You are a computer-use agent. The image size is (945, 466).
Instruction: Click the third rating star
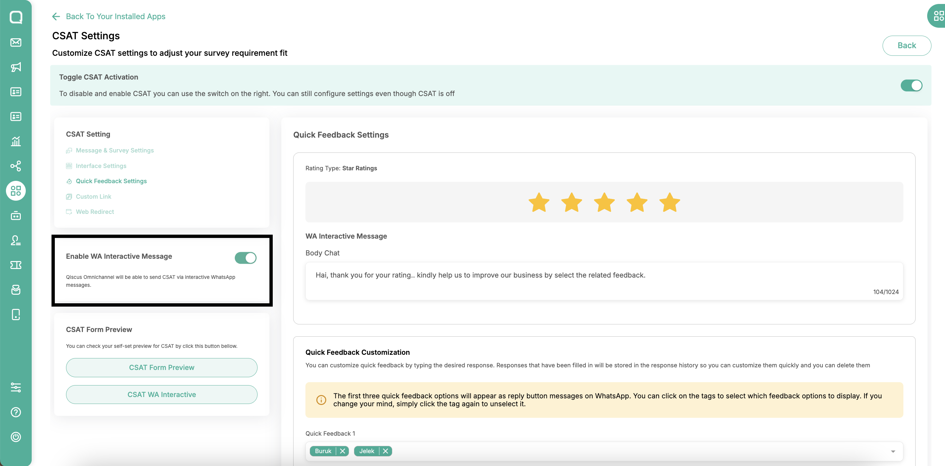(604, 202)
